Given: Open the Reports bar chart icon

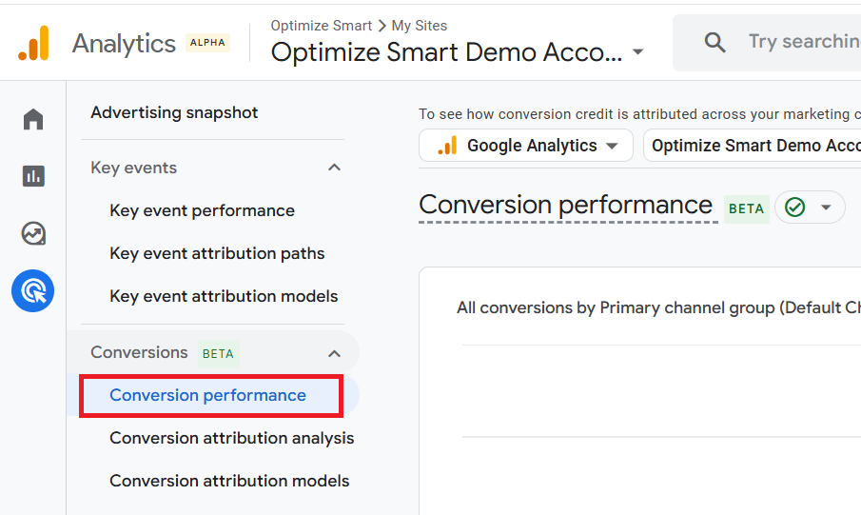Looking at the screenshot, I should coord(33,176).
